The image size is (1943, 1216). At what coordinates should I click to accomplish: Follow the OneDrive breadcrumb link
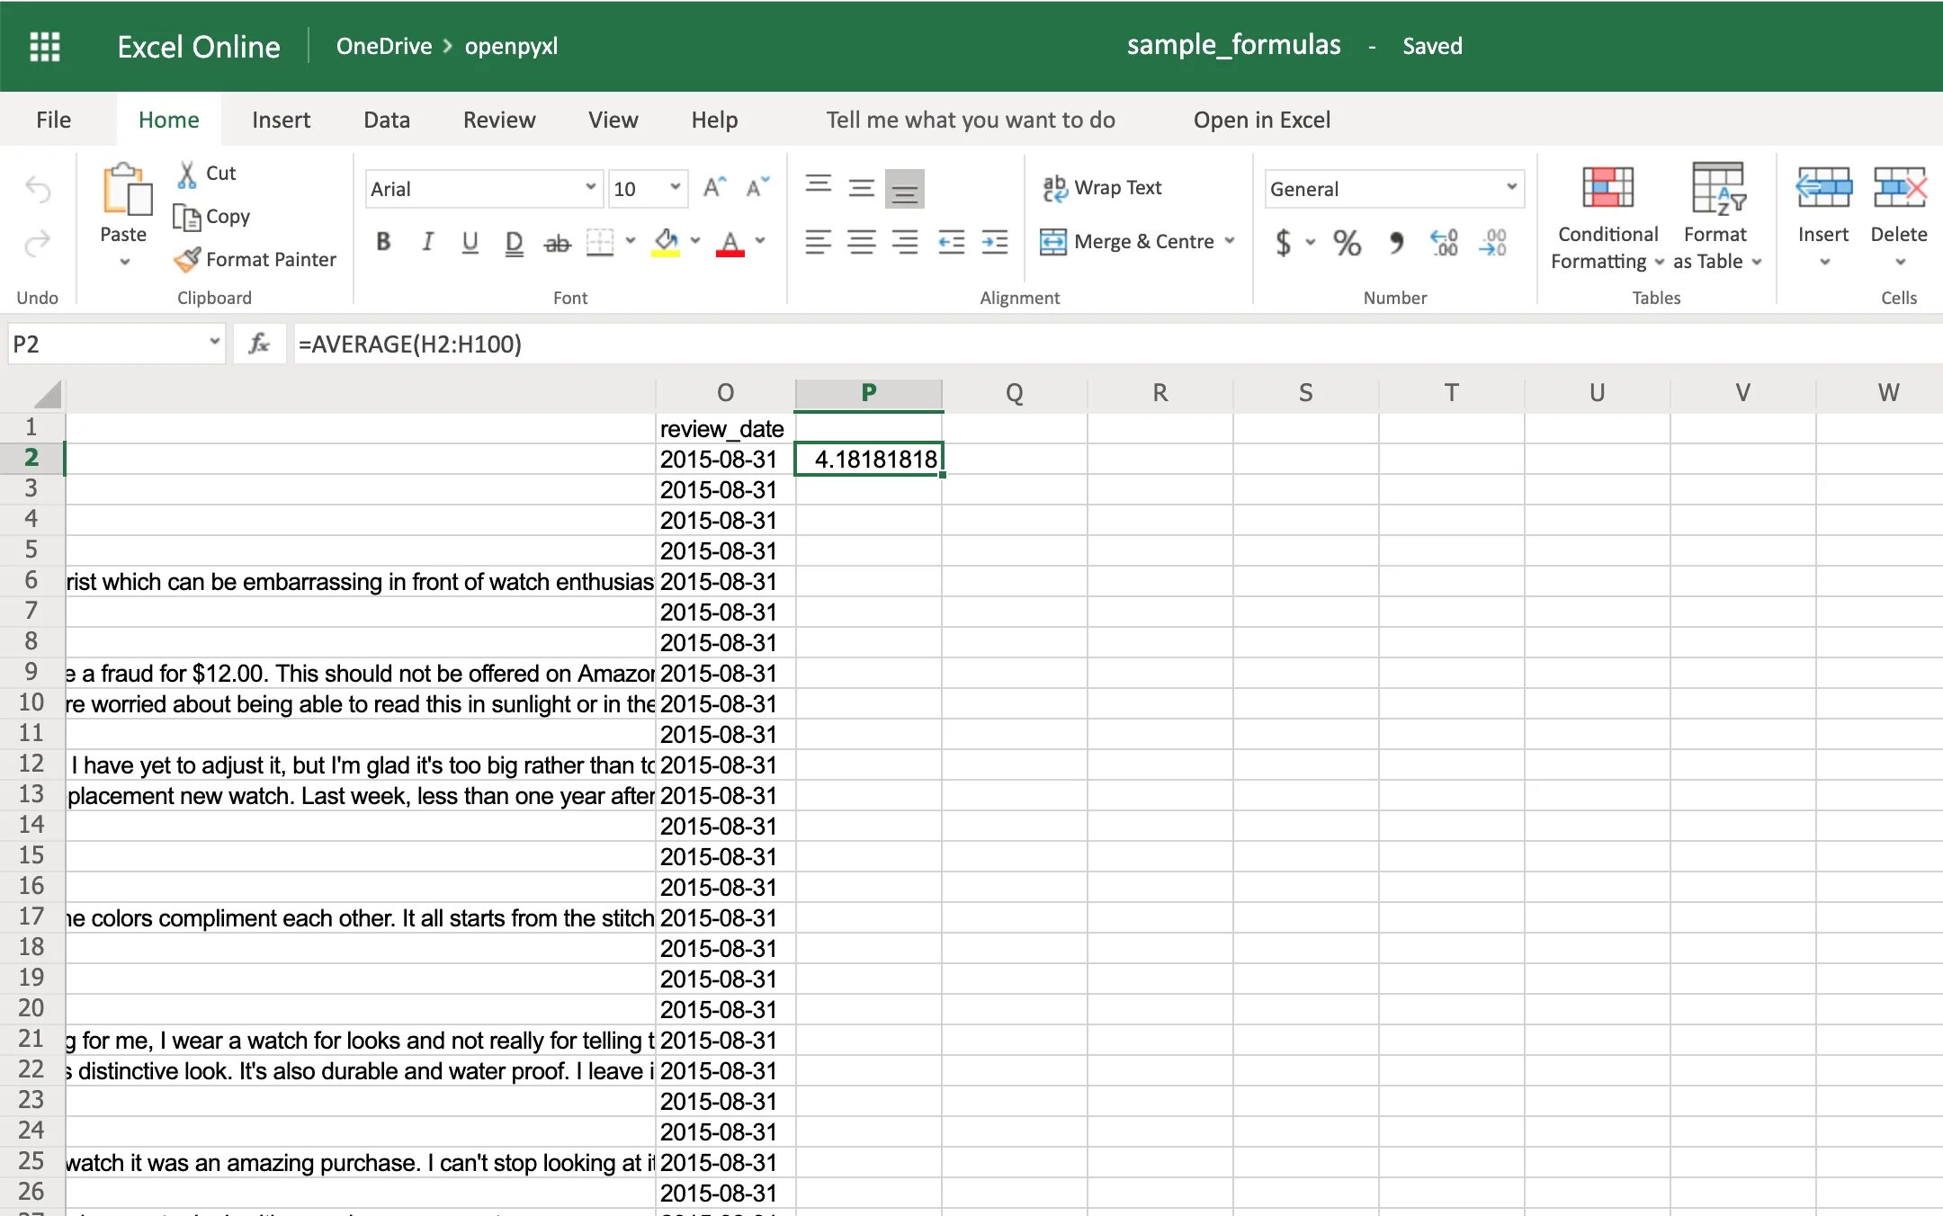point(384,46)
